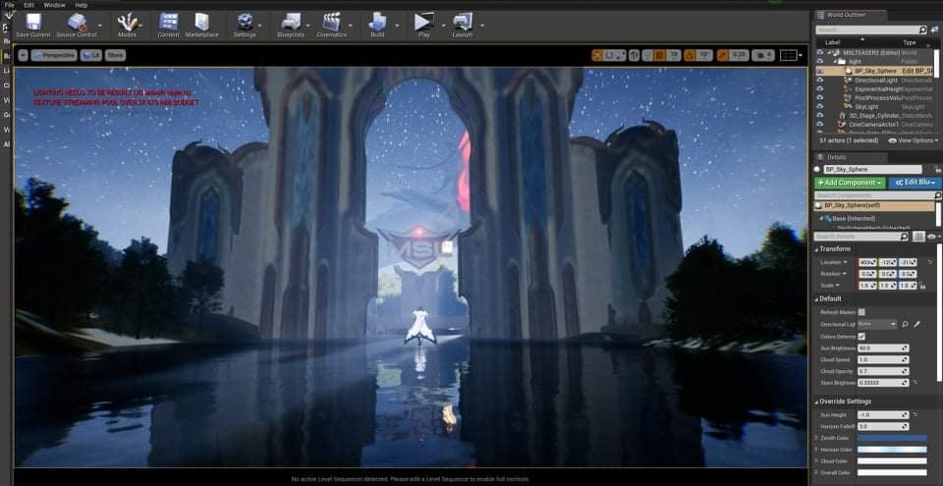Viewport: 943px width, 486px height.
Task: Open the Edit menu
Action: (x=29, y=5)
